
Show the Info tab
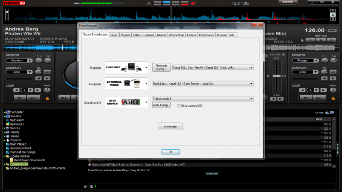point(232,35)
